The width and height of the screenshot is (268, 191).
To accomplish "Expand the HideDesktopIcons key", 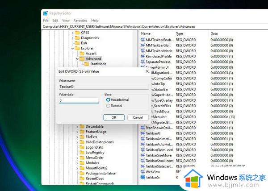I will [77, 142].
